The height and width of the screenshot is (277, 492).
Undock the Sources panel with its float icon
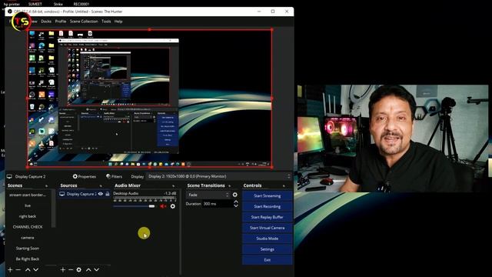click(x=101, y=186)
